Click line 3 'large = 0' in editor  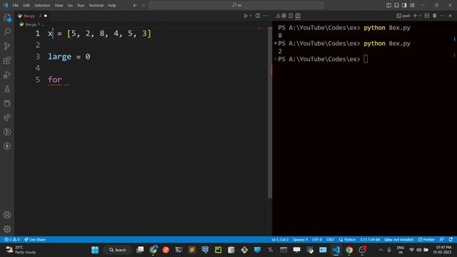point(69,56)
